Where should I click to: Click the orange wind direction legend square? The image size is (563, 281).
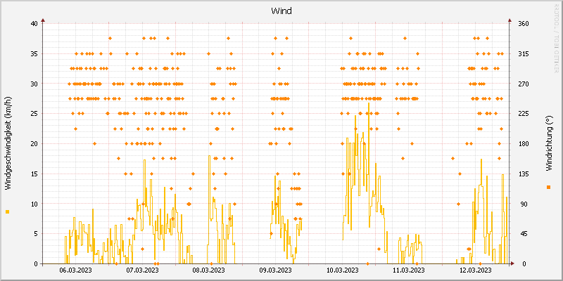[548, 187]
